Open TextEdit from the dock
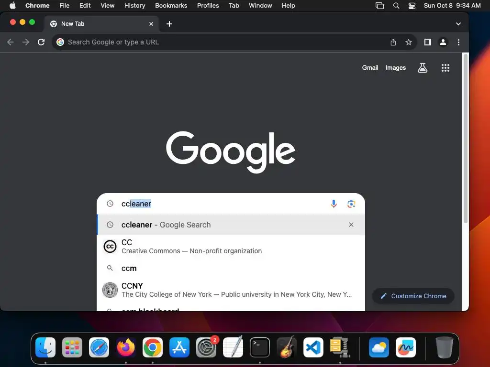 coord(233,347)
